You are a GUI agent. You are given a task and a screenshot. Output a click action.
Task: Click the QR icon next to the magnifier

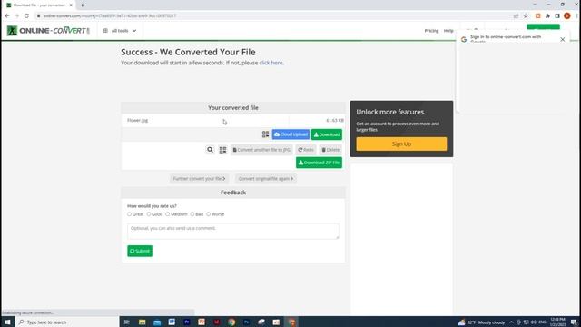point(222,150)
